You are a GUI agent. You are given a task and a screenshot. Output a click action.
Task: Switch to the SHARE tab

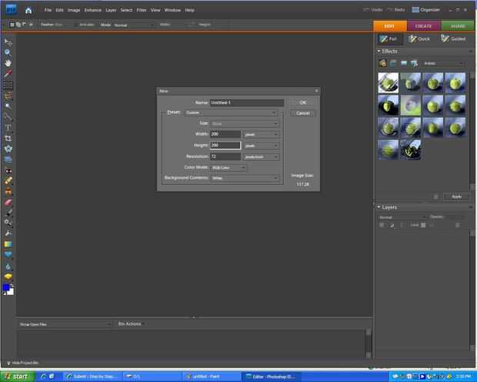pos(458,26)
